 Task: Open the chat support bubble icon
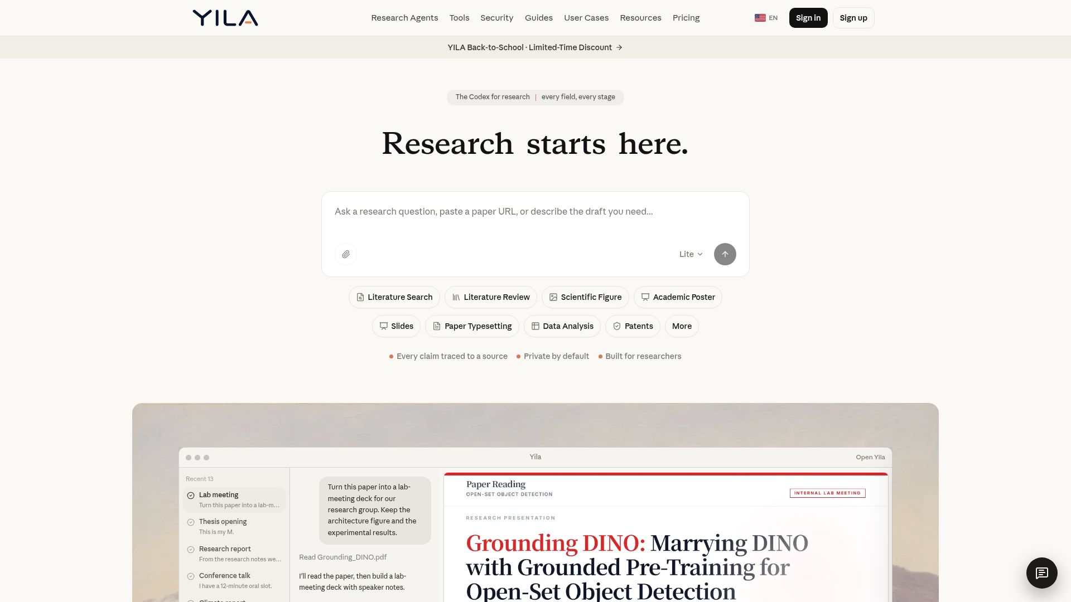(1041, 572)
